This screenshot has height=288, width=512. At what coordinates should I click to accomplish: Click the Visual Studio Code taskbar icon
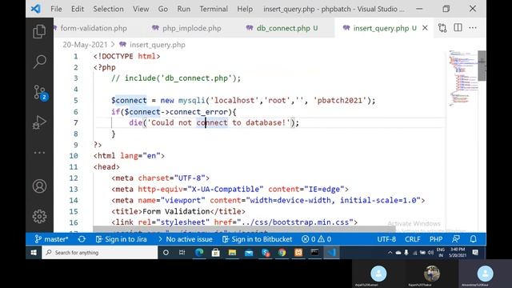pos(331,253)
